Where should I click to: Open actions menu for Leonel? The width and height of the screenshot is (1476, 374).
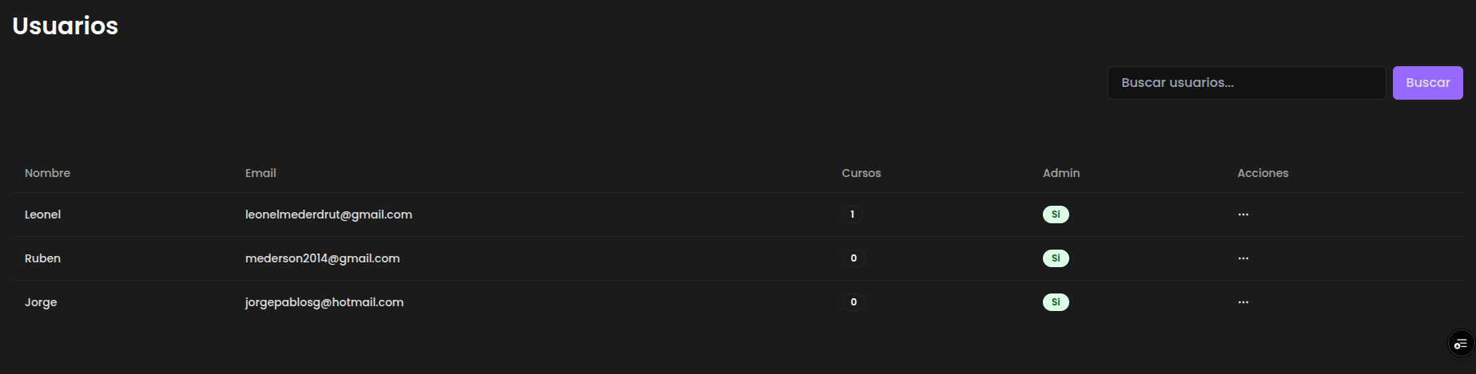1243,215
